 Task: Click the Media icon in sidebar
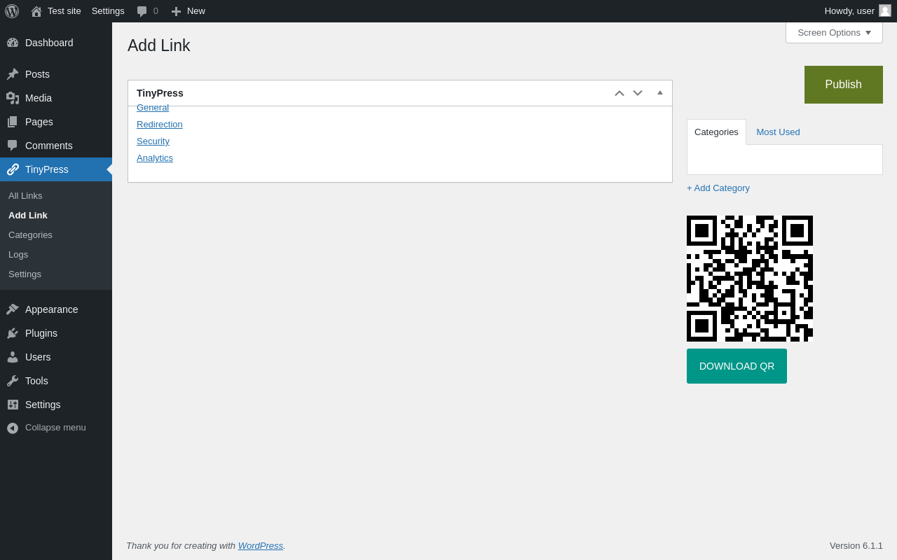[13, 98]
